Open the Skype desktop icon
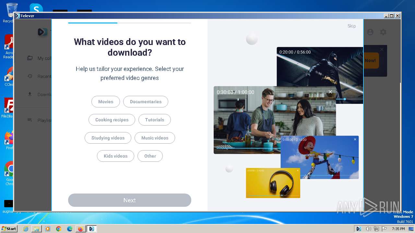 tap(36, 8)
